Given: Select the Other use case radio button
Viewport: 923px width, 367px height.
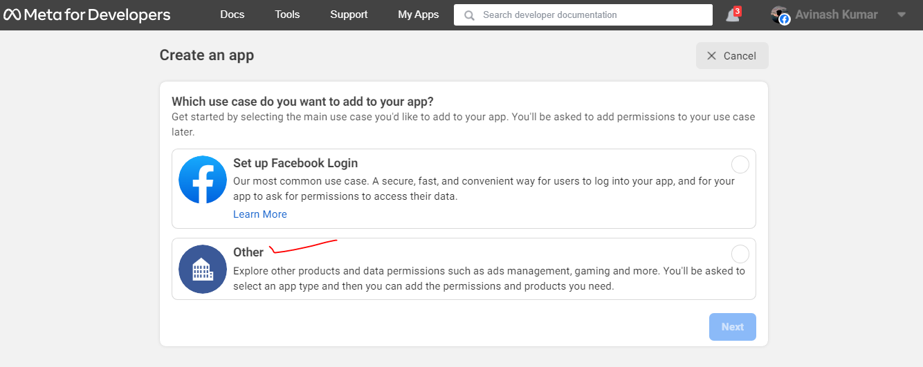Looking at the screenshot, I should click(x=740, y=254).
